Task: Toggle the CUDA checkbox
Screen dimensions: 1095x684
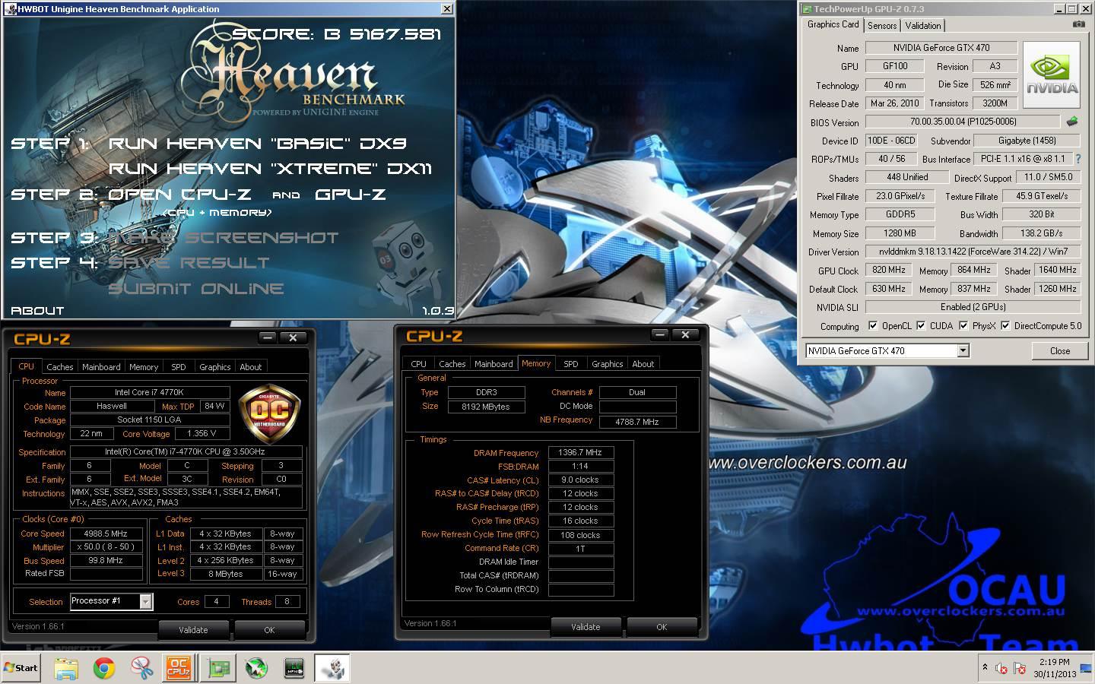Action: (x=921, y=326)
